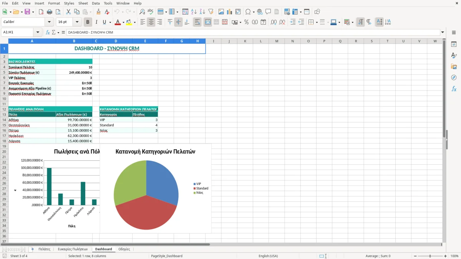This screenshot has width=461, height=259.
Task: Open the Name Box dropdown arrow
Action: pos(38,32)
